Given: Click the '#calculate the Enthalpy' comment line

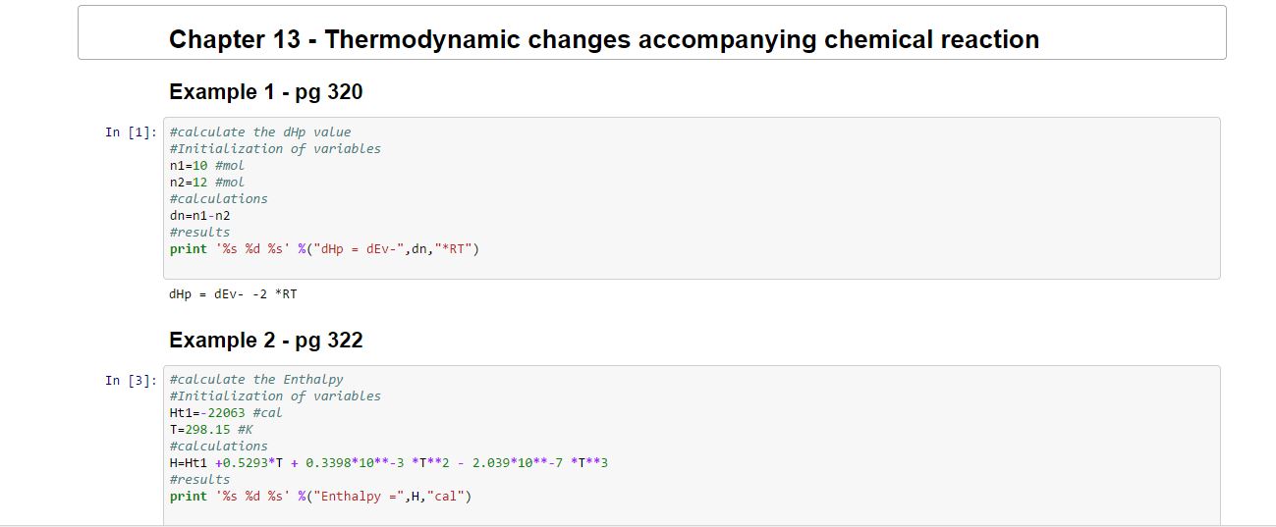Looking at the screenshot, I should (256, 380).
